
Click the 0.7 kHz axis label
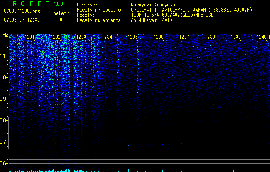click(x=3, y=142)
